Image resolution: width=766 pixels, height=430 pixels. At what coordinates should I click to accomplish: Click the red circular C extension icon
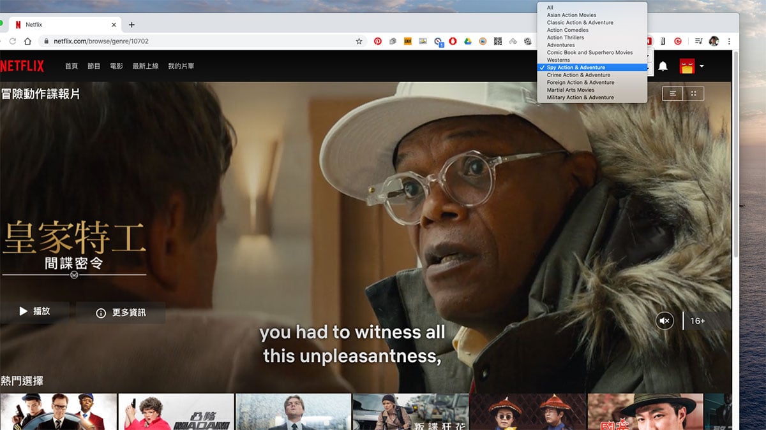pyautogui.click(x=678, y=41)
